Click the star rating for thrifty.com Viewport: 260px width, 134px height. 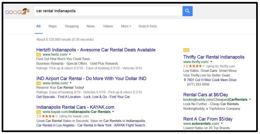click(x=197, y=66)
